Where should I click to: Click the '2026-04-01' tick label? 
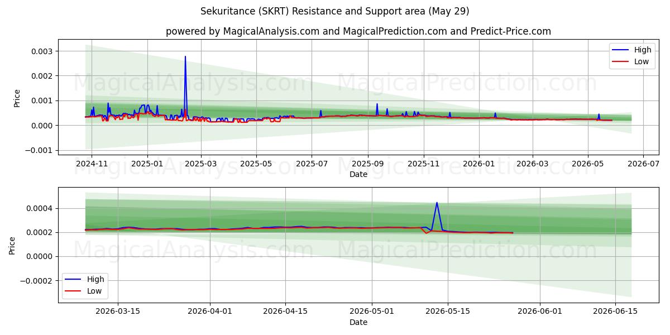(x=210, y=312)
